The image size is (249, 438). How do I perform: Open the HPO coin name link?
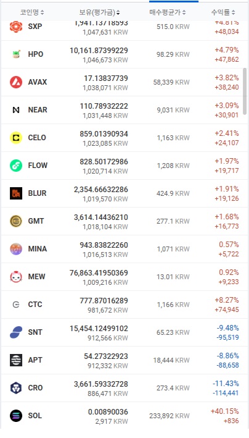pyautogui.click(x=36, y=54)
